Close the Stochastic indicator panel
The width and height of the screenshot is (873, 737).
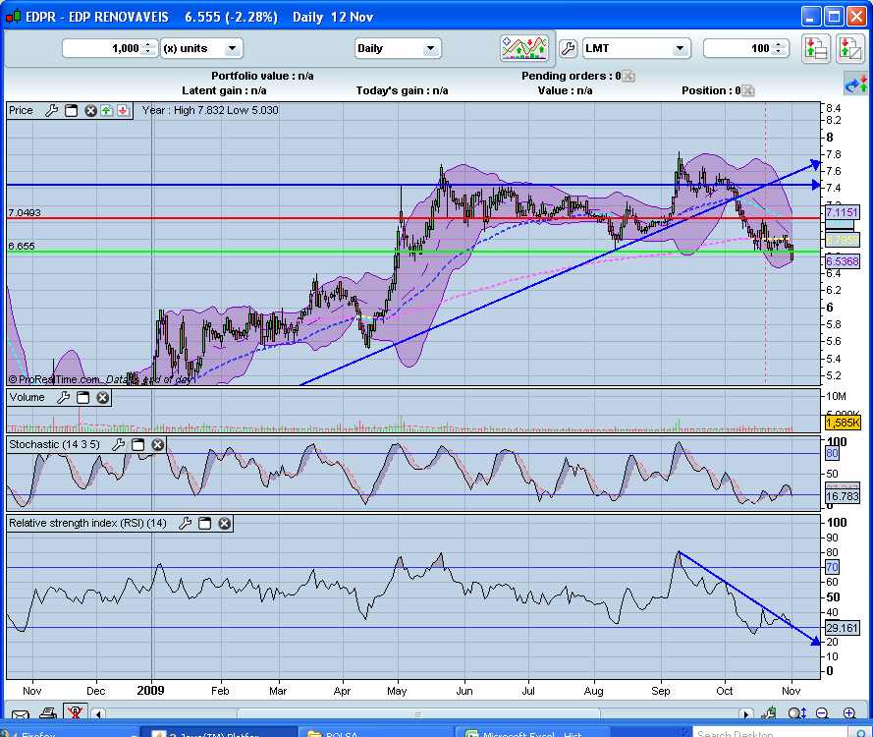click(x=157, y=444)
